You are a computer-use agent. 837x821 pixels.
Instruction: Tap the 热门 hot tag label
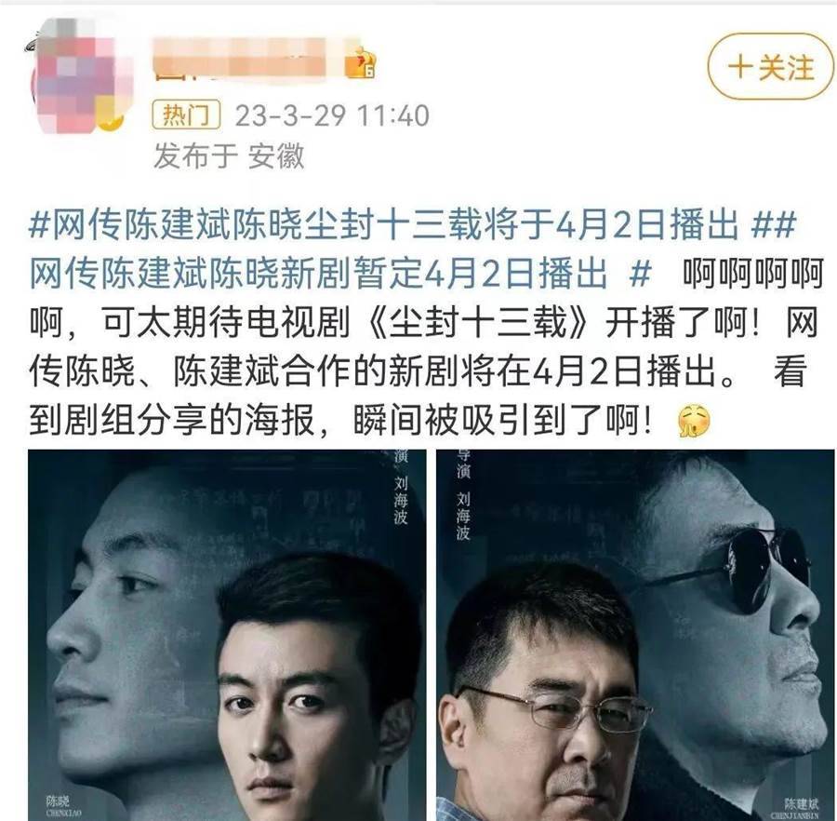tap(186, 114)
